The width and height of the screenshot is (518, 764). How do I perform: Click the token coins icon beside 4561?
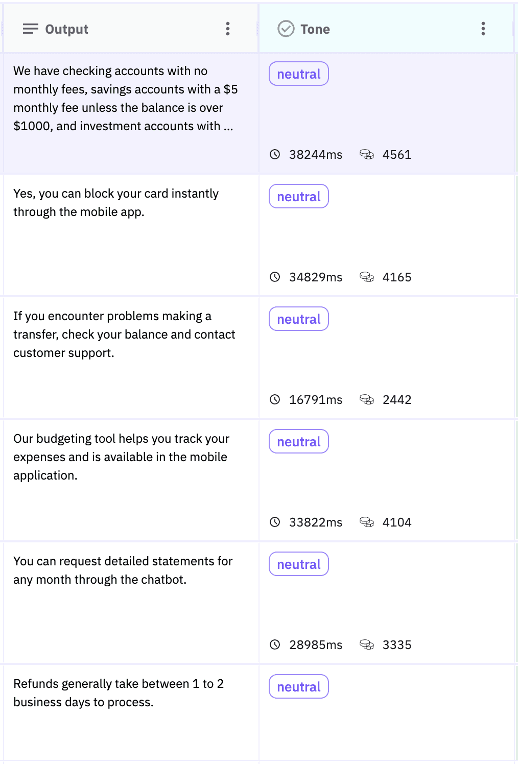click(367, 154)
